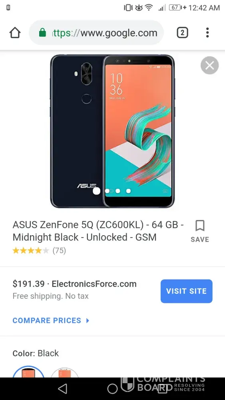Open the 75 reviews star rating

[x=39, y=251]
